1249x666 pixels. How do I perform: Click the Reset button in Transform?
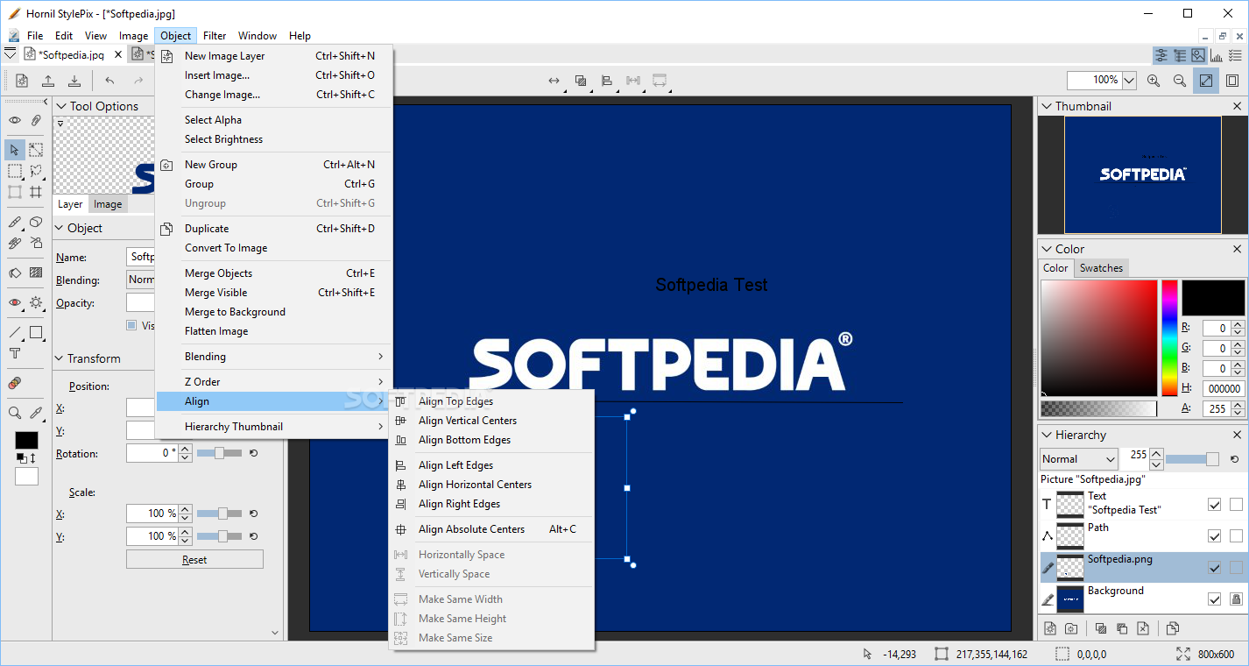[194, 559]
